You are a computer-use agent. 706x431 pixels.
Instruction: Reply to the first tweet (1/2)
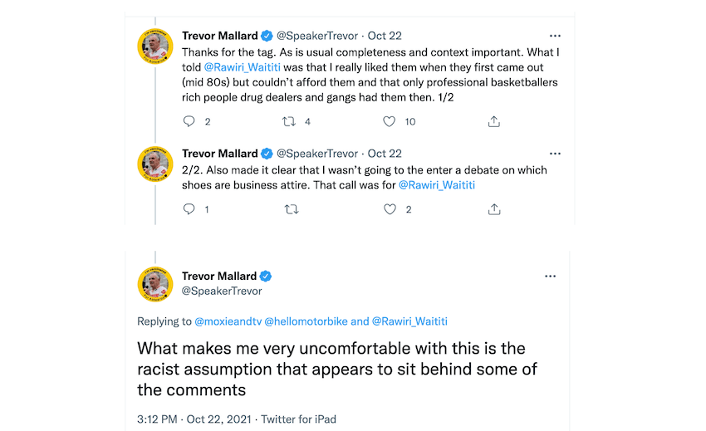(189, 121)
